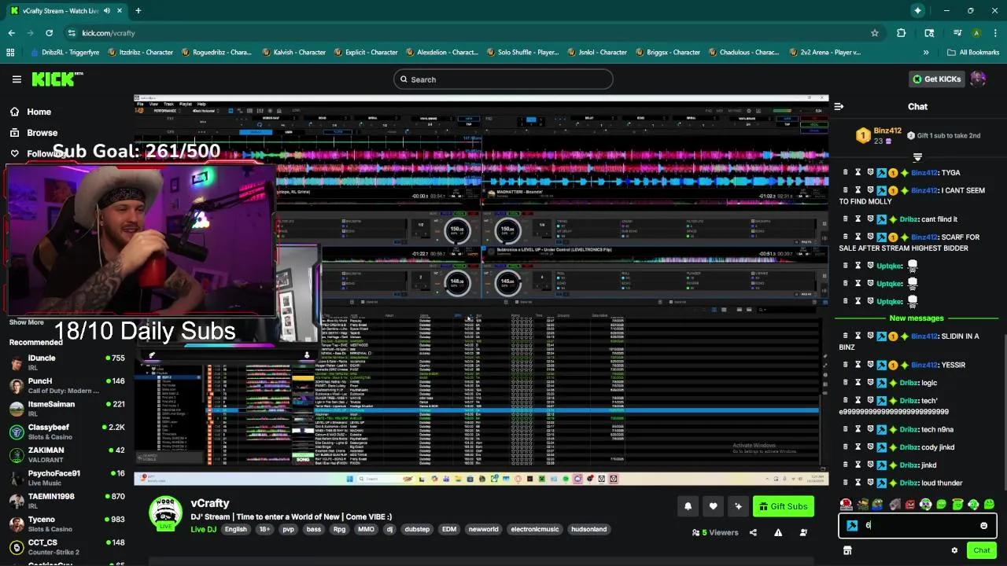Image resolution: width=1007 pixels, height=566 pixels.
Task: Share the stream using the share icon
Action: tap(753, 532)
